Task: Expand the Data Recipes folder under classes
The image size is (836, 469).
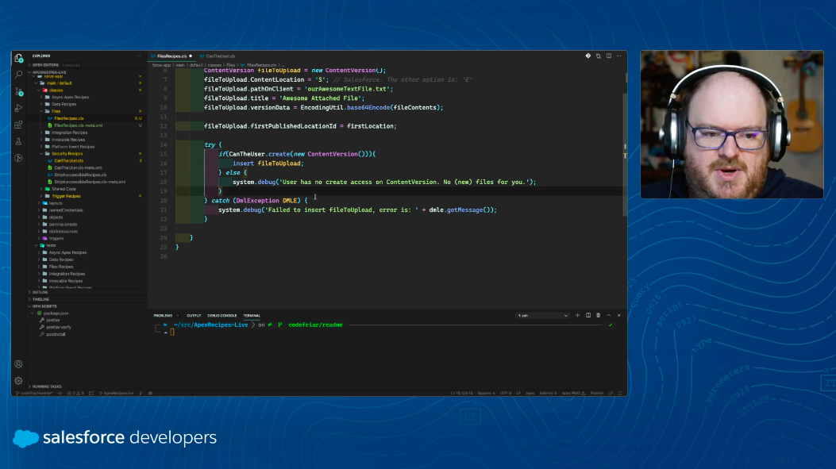Action: point(64,104)
